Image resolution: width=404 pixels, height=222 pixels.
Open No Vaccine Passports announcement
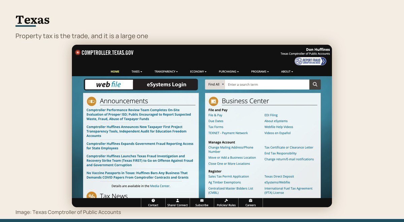[137, 175]
